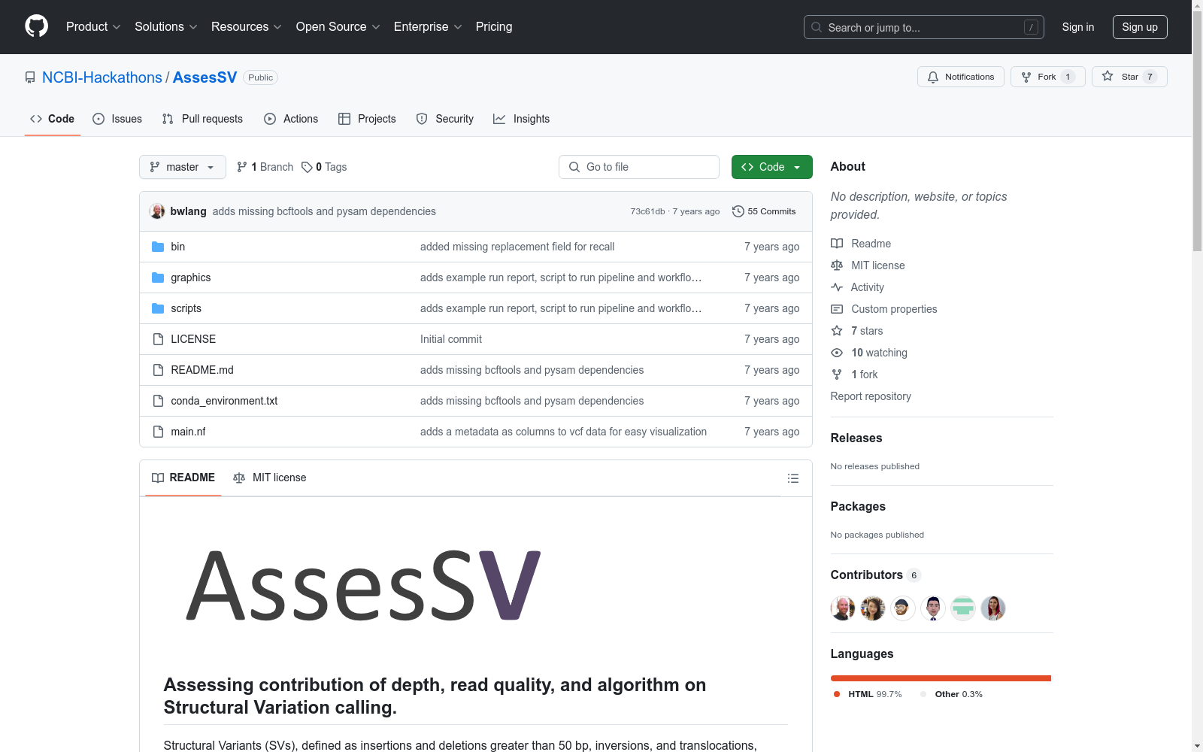Viewport: 1203px width, 752px height.
Task: View the 10 watching link
Action: point(869,353)
